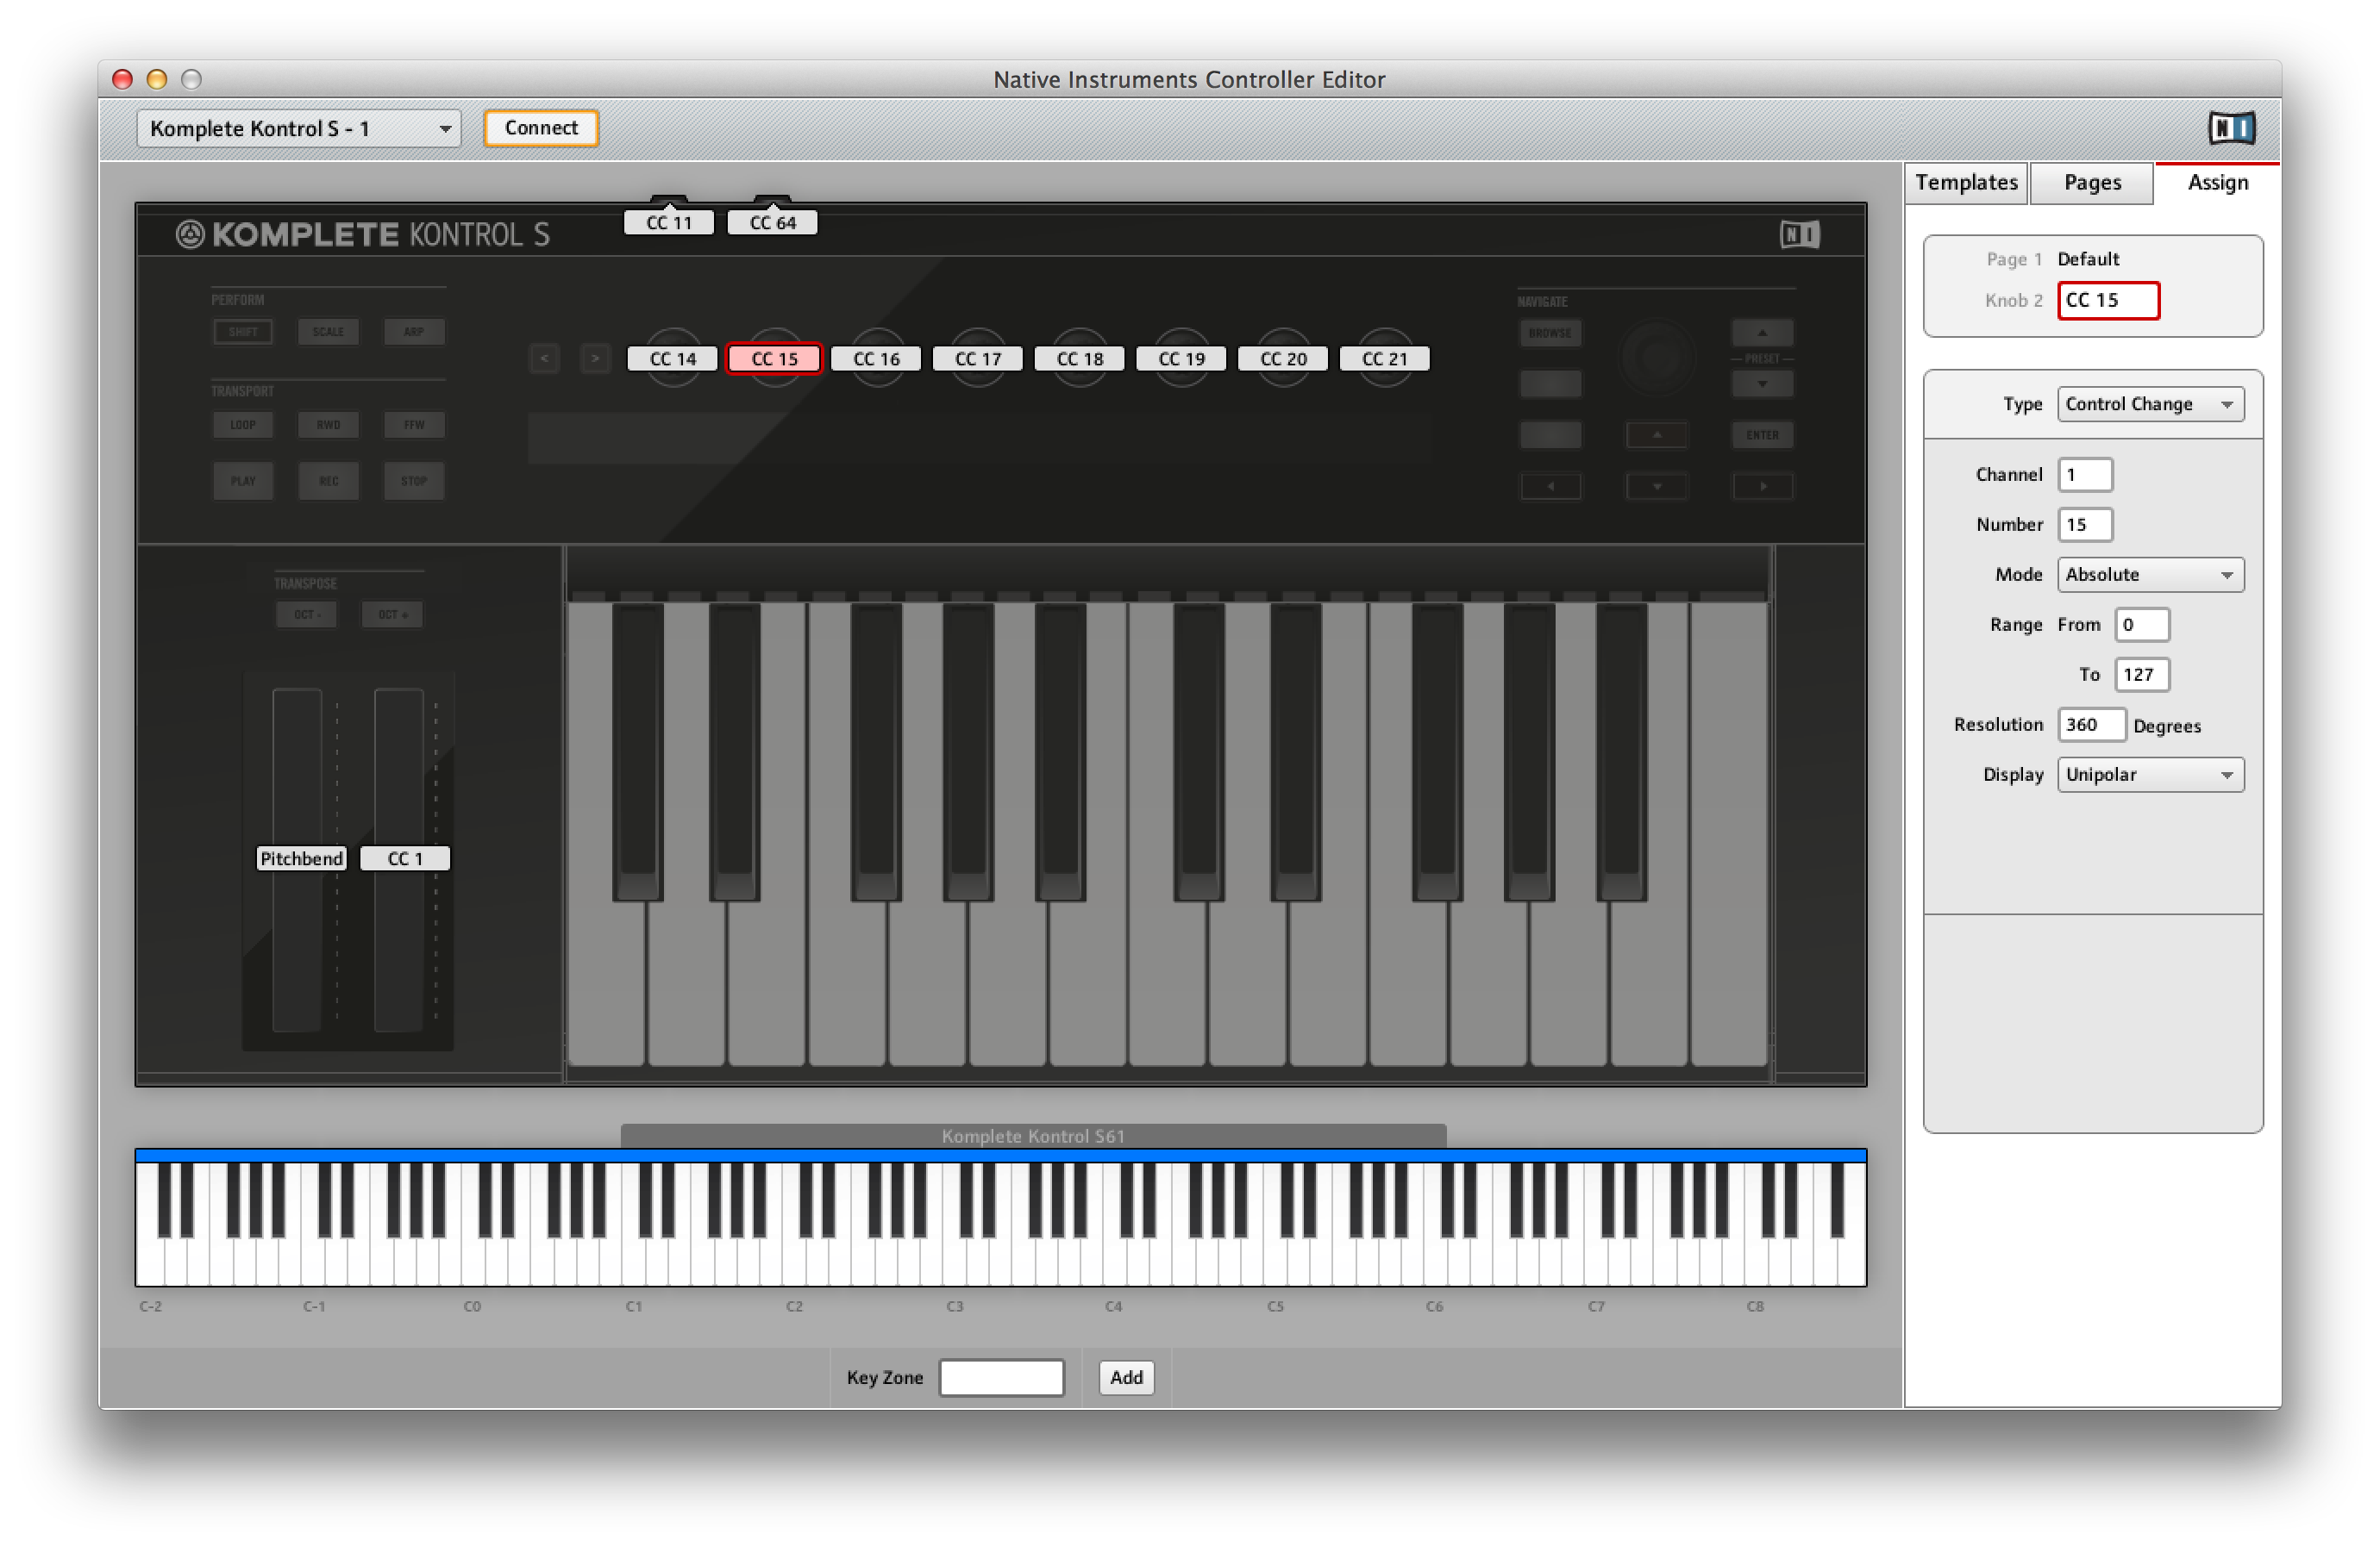The height and width of the screenshot is (1546, 2380).
Task: Select the Pitchbend wheel assignment
Action: [x=301, y=857]
